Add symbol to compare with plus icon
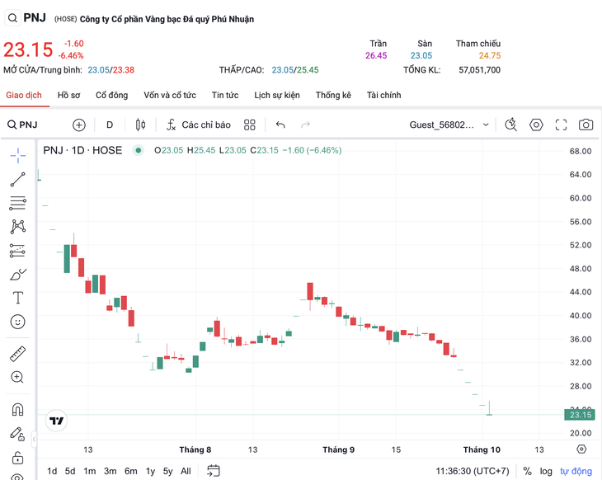Image resolution: width=602 pixels, height=480 pixels. click(79, 125)
